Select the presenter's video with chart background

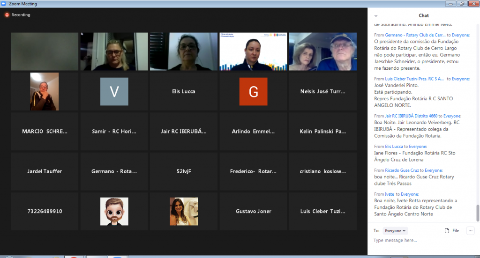253,52
